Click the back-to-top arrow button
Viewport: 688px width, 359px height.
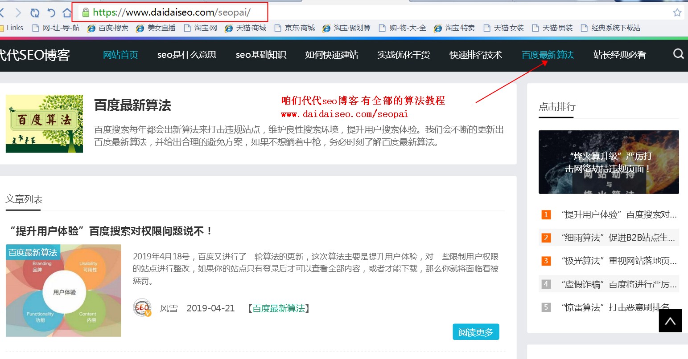[670, 321]
